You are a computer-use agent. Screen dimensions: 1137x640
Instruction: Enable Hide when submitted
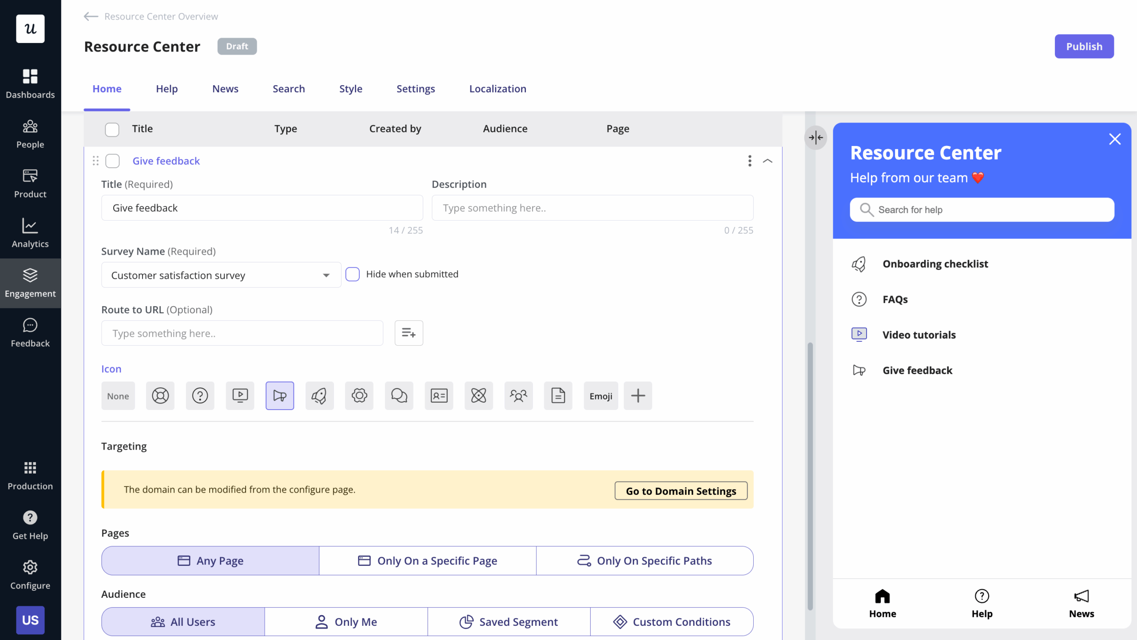tap(353, 274)
